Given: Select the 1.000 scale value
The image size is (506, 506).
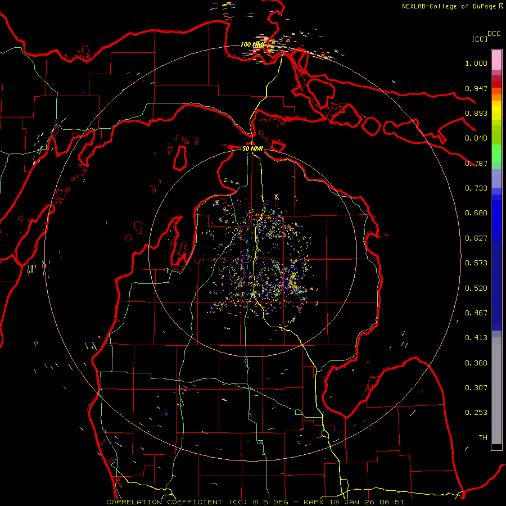Looking at the screenshot, I should (x=476, y=63).
